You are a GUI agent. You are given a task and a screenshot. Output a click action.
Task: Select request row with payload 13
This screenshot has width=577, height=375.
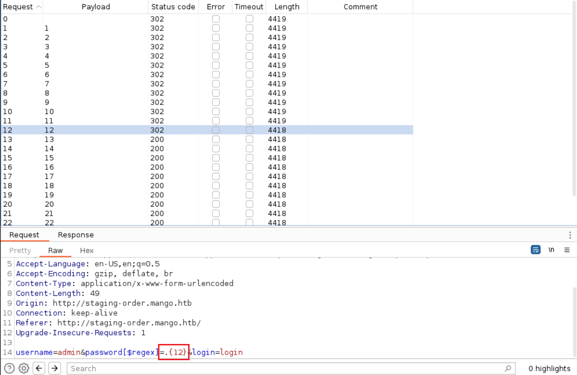point(207,139)
